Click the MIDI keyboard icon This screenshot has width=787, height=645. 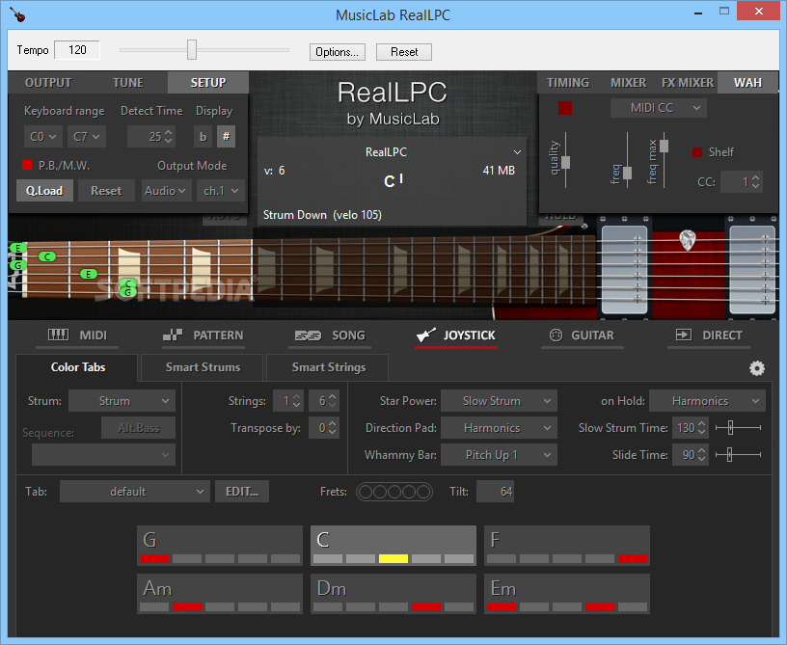[58, 336]
